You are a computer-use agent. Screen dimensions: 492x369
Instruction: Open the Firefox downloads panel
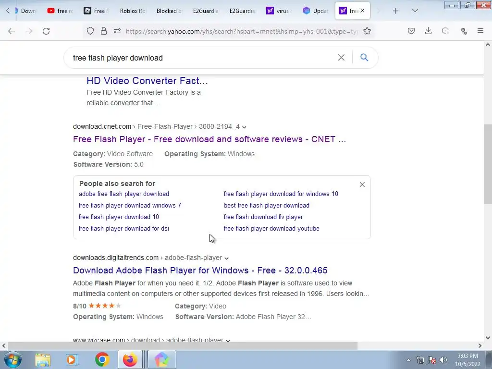pos(428,31)
